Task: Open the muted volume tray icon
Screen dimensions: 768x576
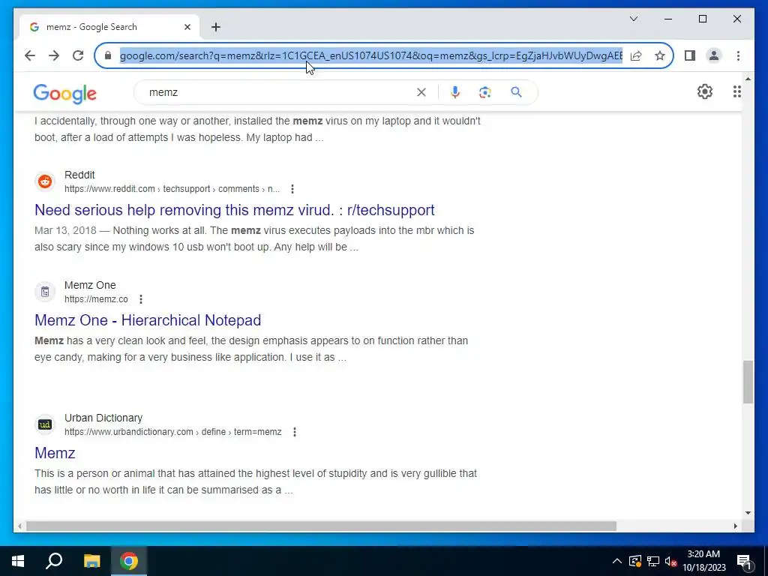Action: pos(670,561)
